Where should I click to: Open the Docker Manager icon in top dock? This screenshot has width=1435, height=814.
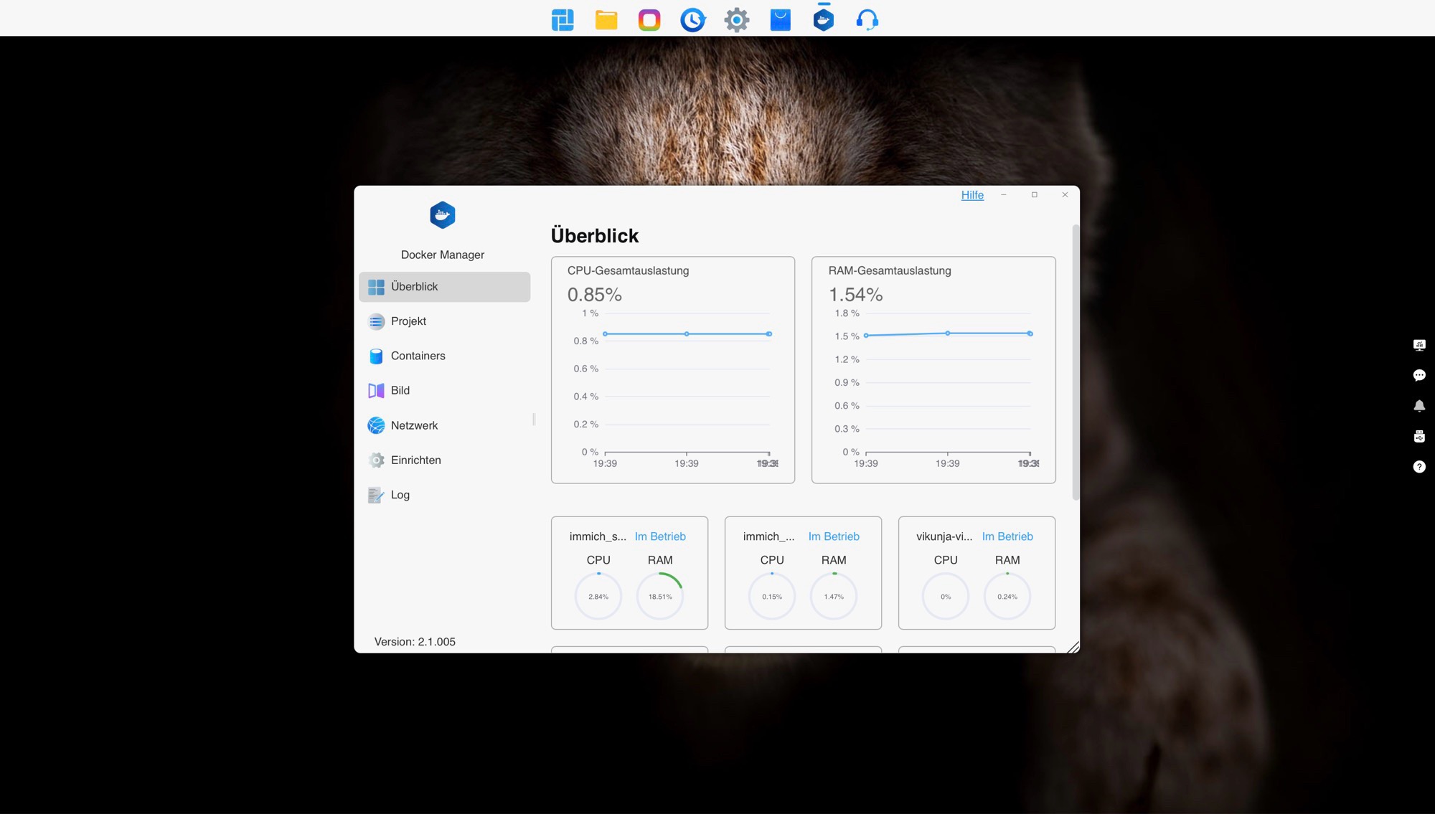(823, 19)
